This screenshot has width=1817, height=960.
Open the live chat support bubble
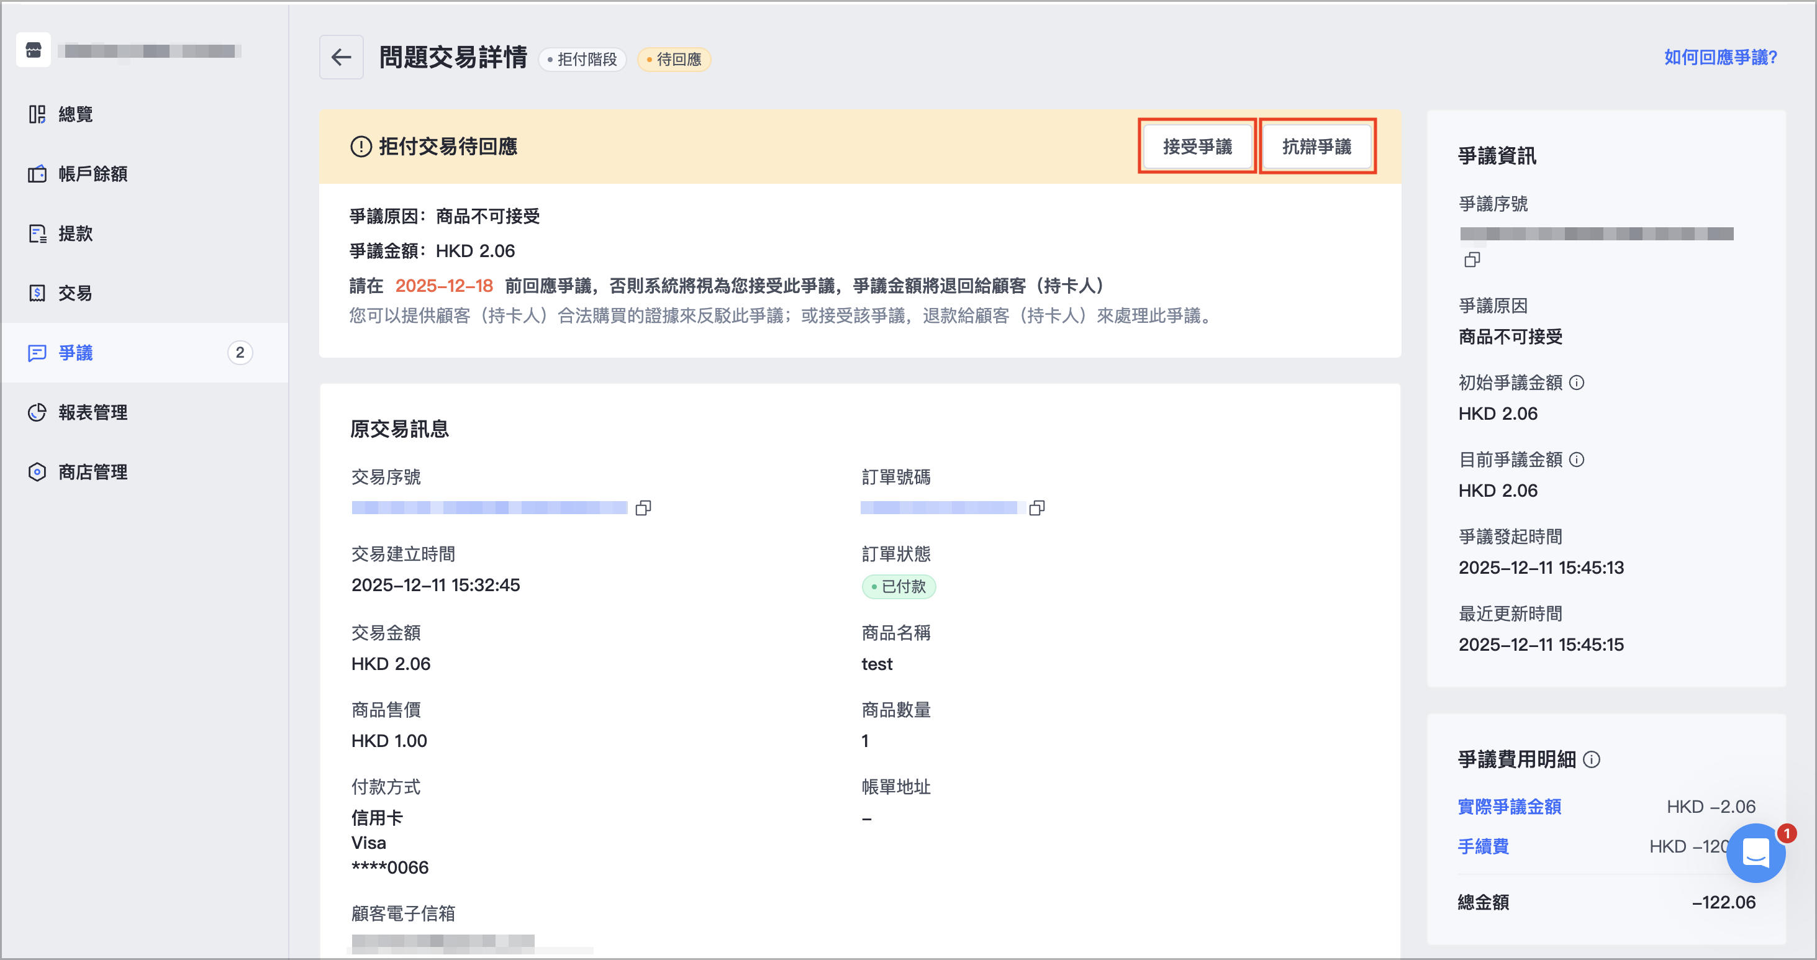coord(1756,853)
